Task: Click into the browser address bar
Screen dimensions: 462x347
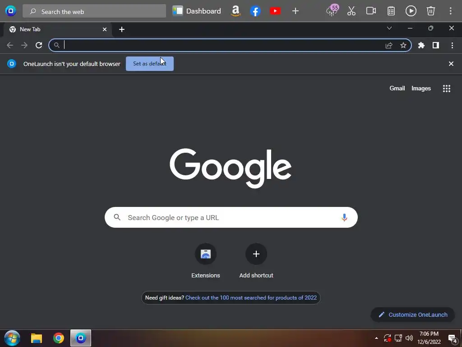Action: pyautogui.click(x=230, y=45)
